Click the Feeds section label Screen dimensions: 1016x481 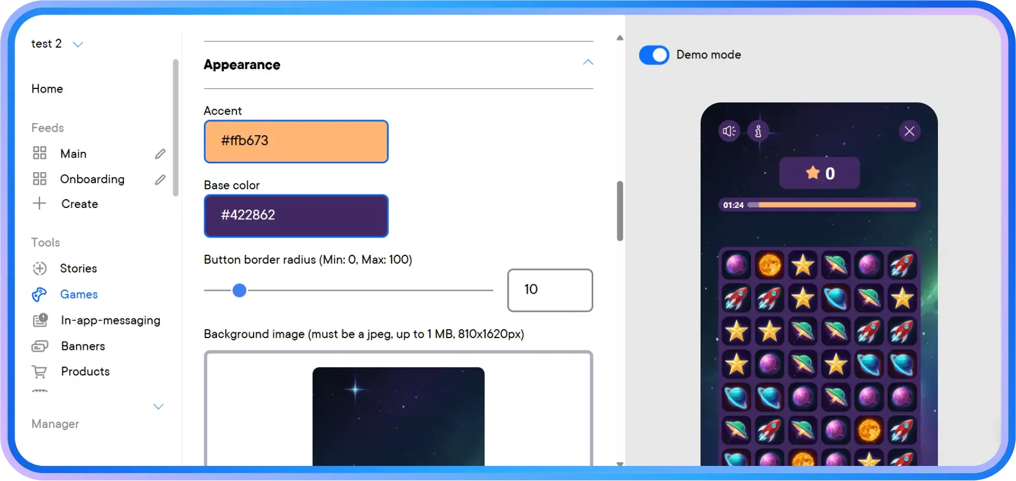[47, 127]
